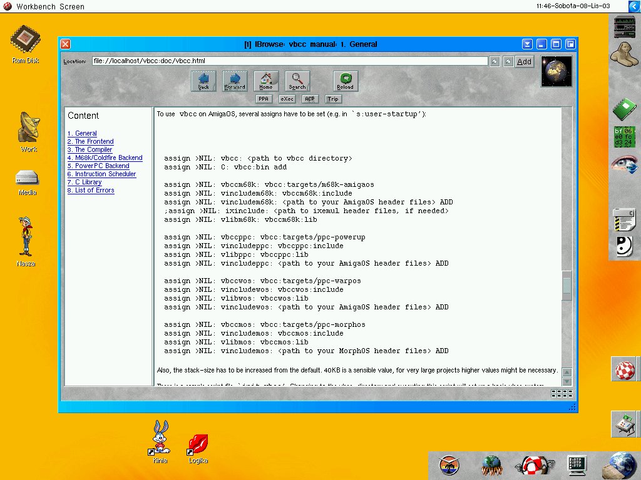Click the rack server dock icon

click(x=624, y=27)
